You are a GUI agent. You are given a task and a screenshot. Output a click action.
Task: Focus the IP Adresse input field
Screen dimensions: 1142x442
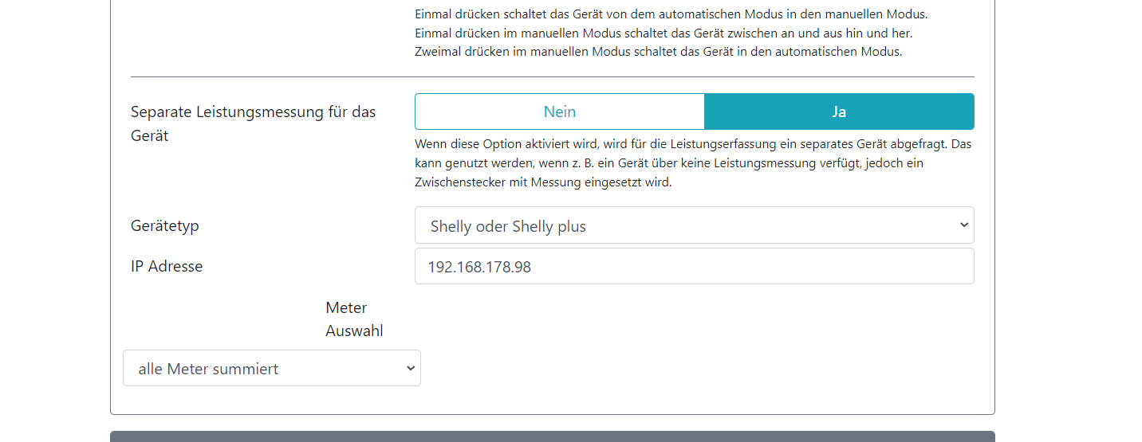[x=694, y=266]
